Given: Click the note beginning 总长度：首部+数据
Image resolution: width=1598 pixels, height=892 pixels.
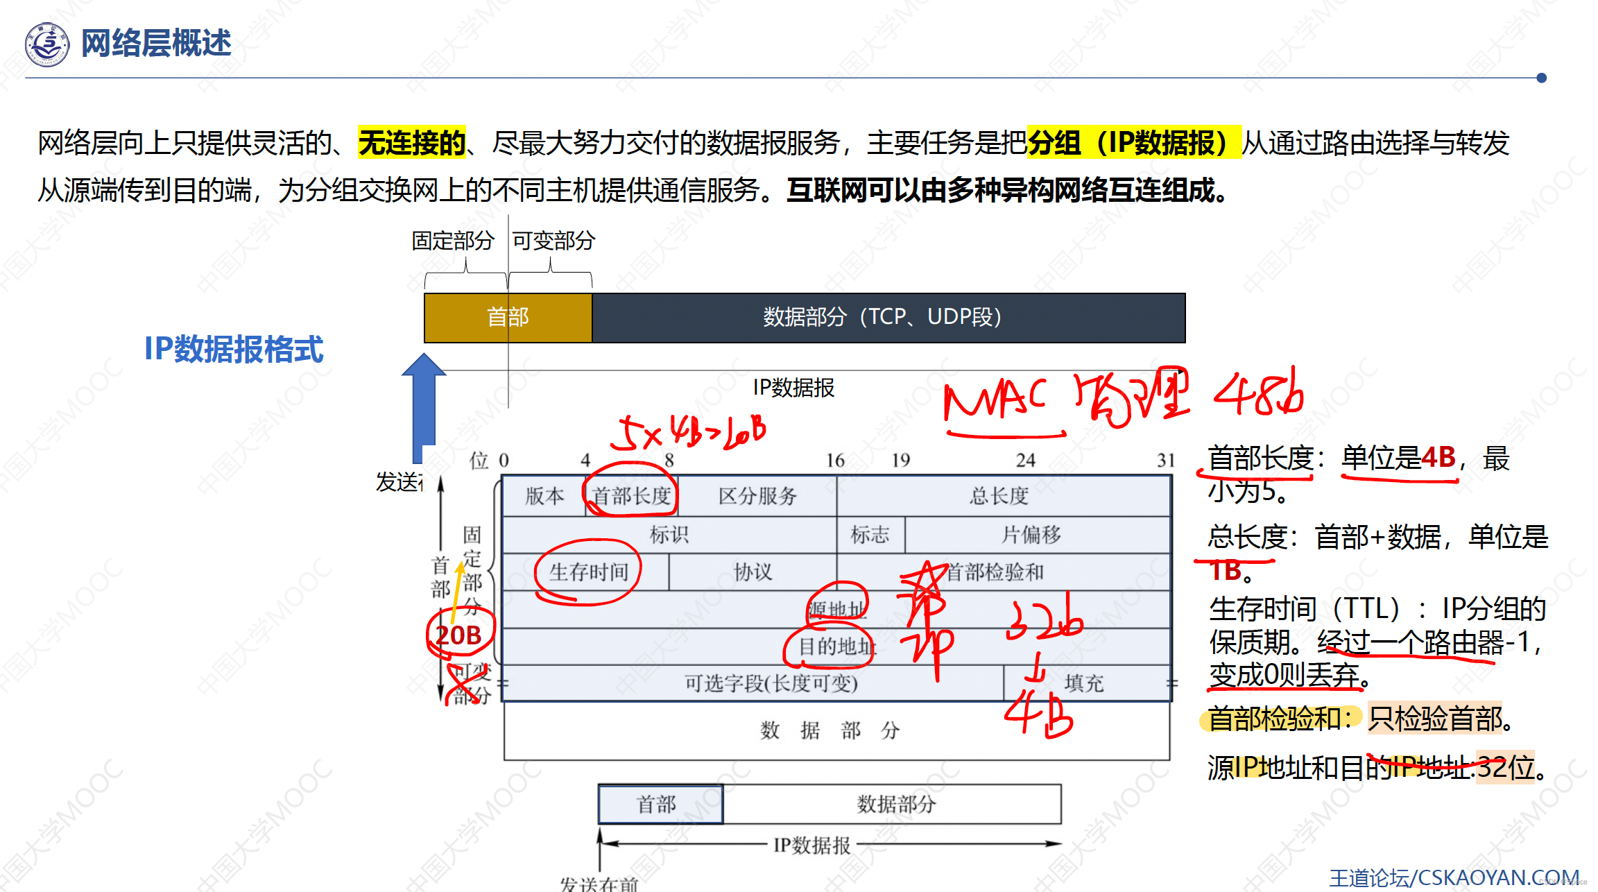Looking at the screenshot, I should (1377, 554).
